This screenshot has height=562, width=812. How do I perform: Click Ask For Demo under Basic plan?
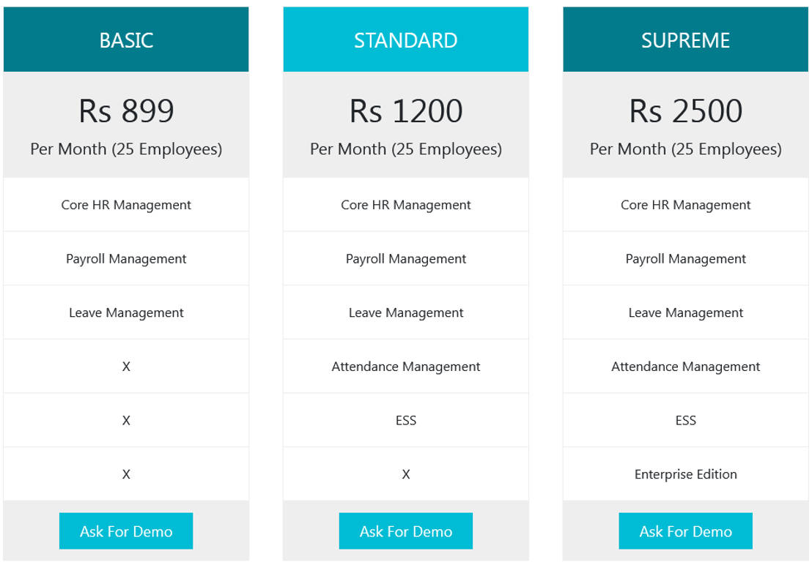126,531
